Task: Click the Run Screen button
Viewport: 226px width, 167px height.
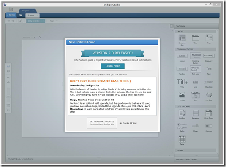Action: coord(35,21)
